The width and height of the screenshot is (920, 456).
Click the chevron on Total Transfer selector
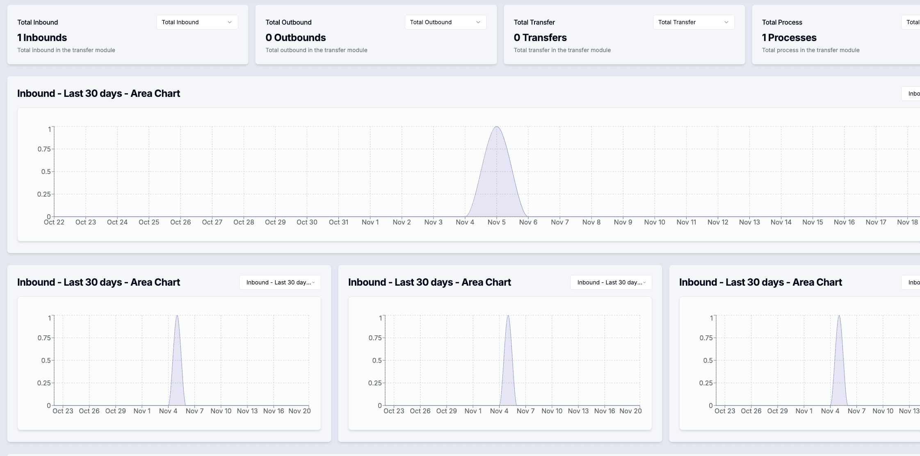point(727,22)
